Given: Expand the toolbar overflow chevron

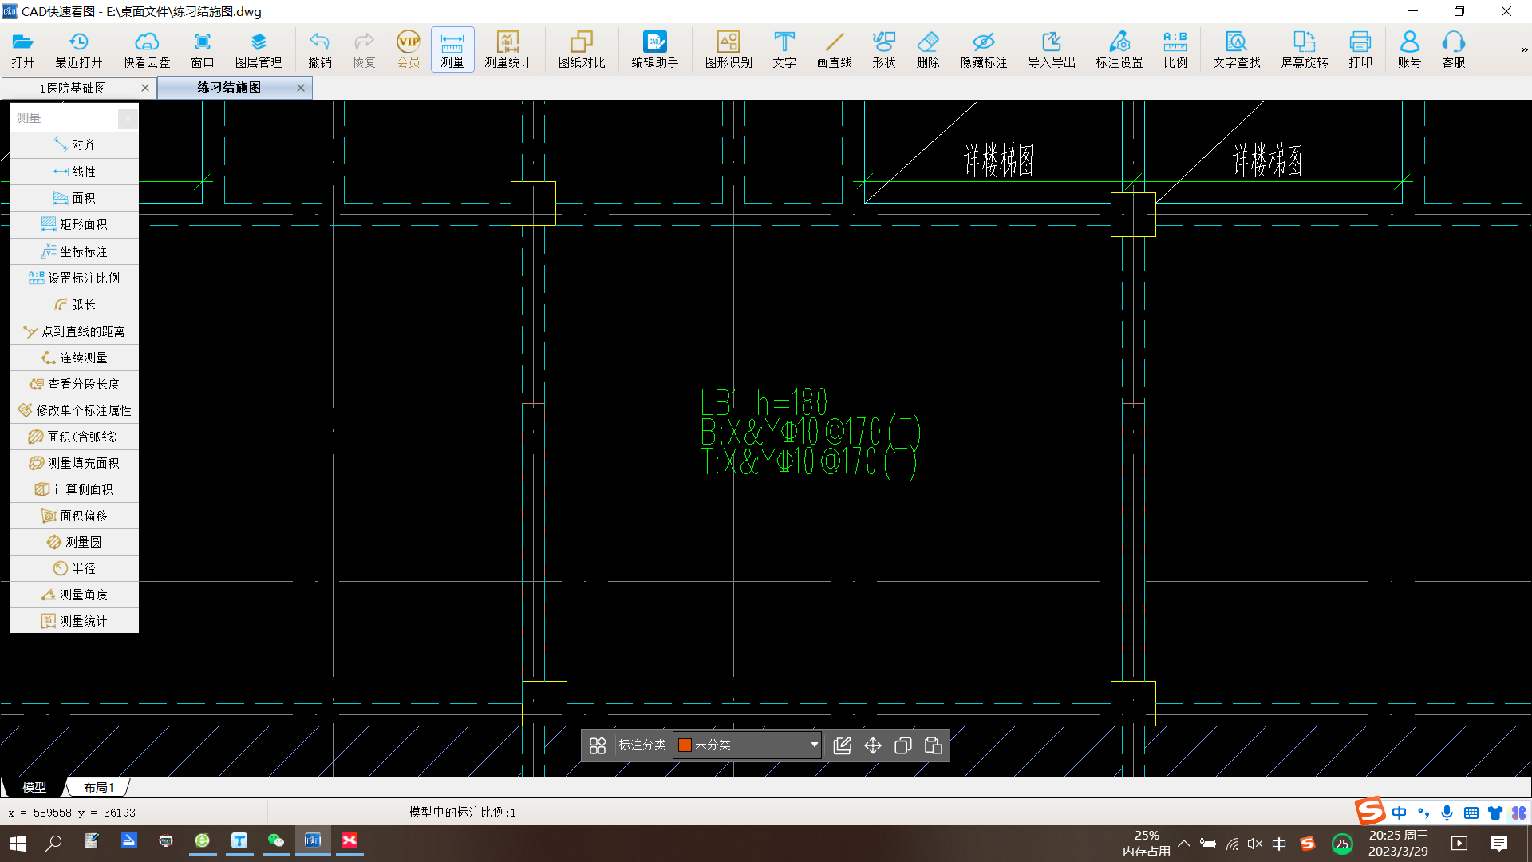Looking at the screenshot, I should [1524, 49].
